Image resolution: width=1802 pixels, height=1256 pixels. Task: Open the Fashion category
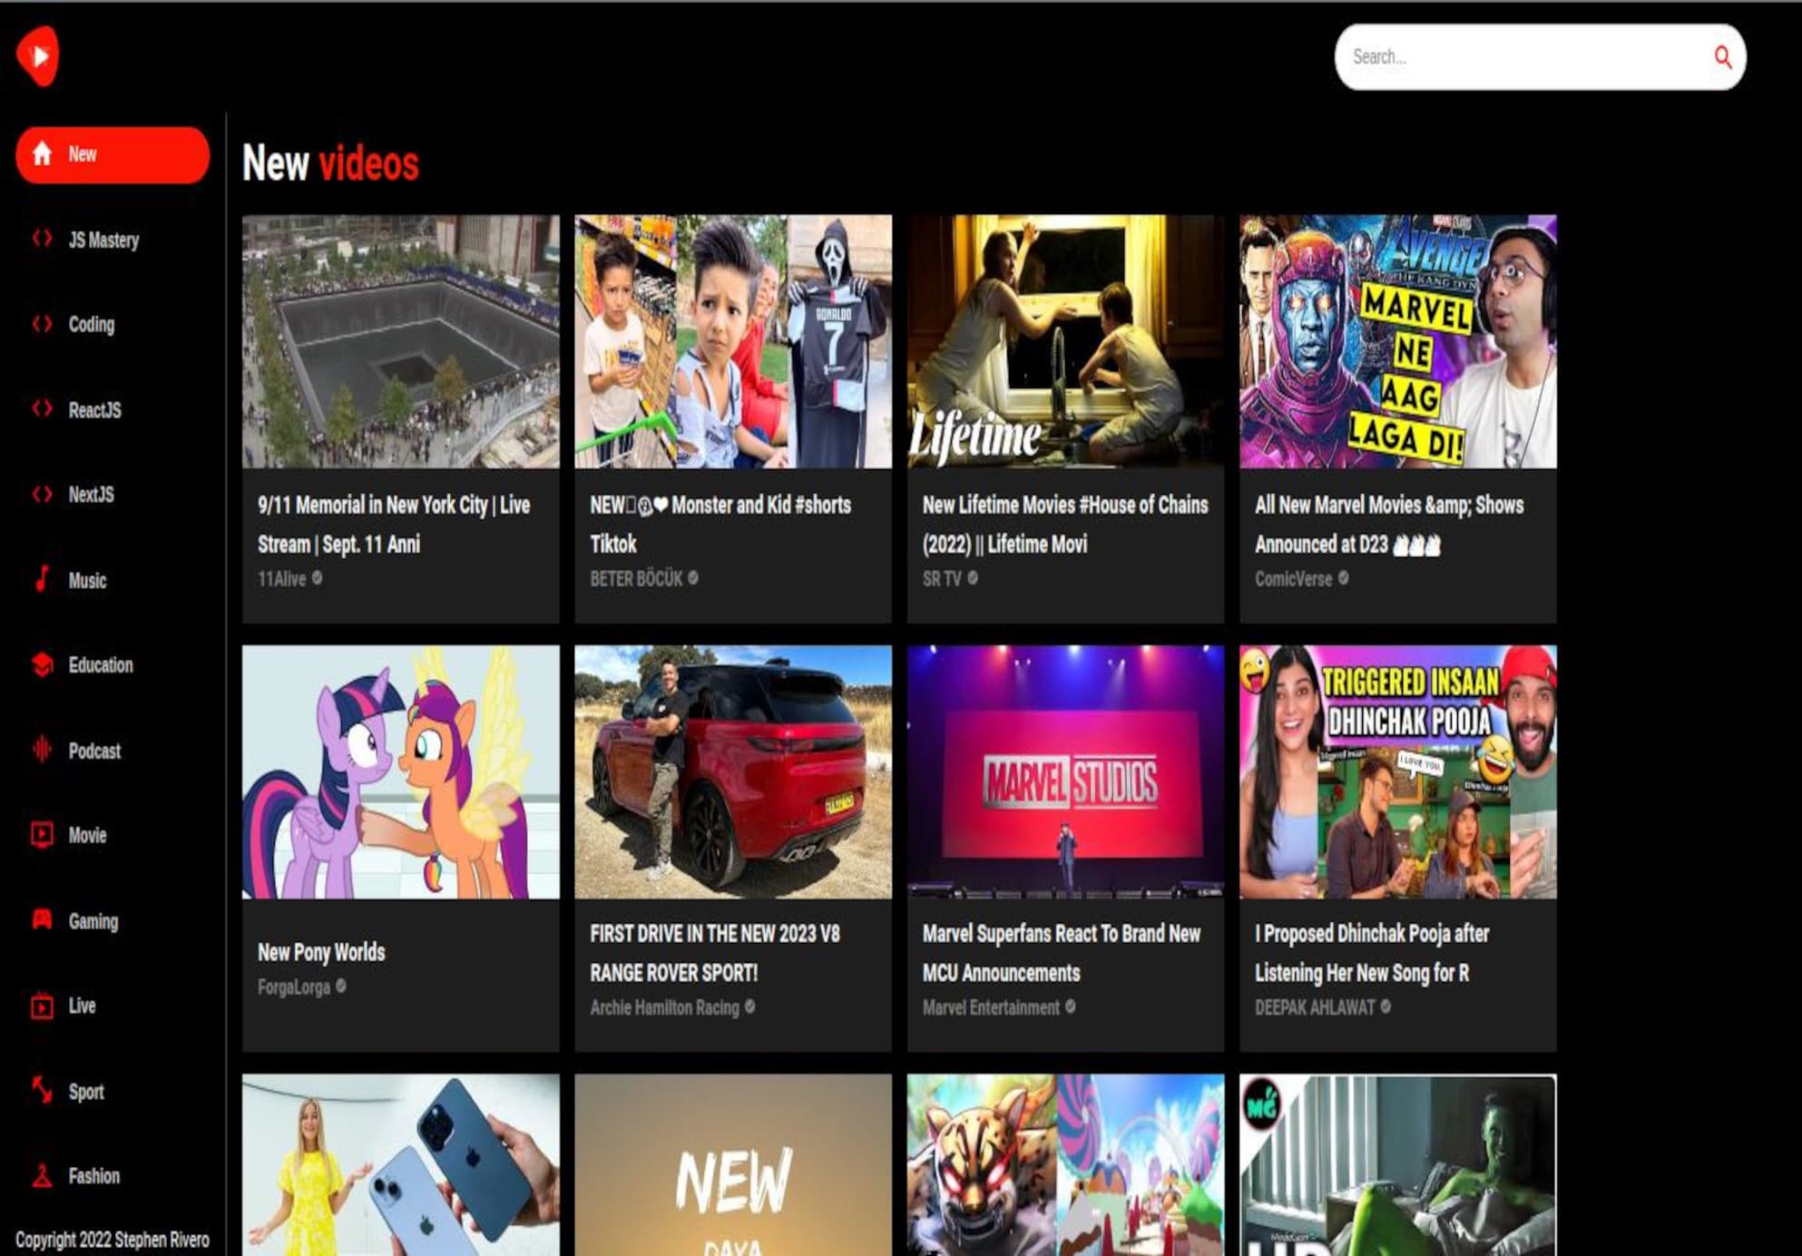(x=93, y=1176)
